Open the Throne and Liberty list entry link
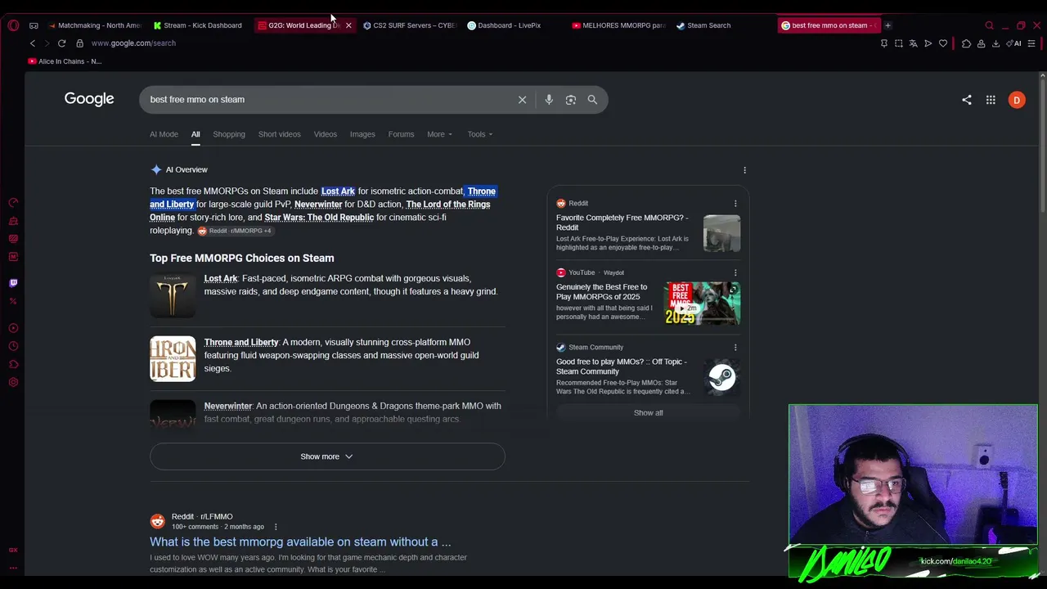The height and width of the screenshot is (589, 1047). (241, 343)
